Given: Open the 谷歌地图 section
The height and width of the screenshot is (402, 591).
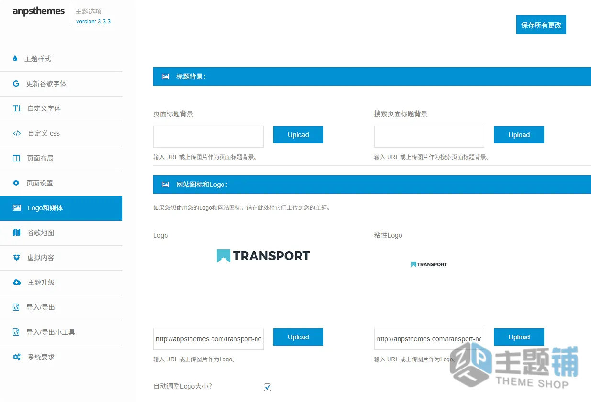Looking at the screenshot, I should click(x=61, y=233).
